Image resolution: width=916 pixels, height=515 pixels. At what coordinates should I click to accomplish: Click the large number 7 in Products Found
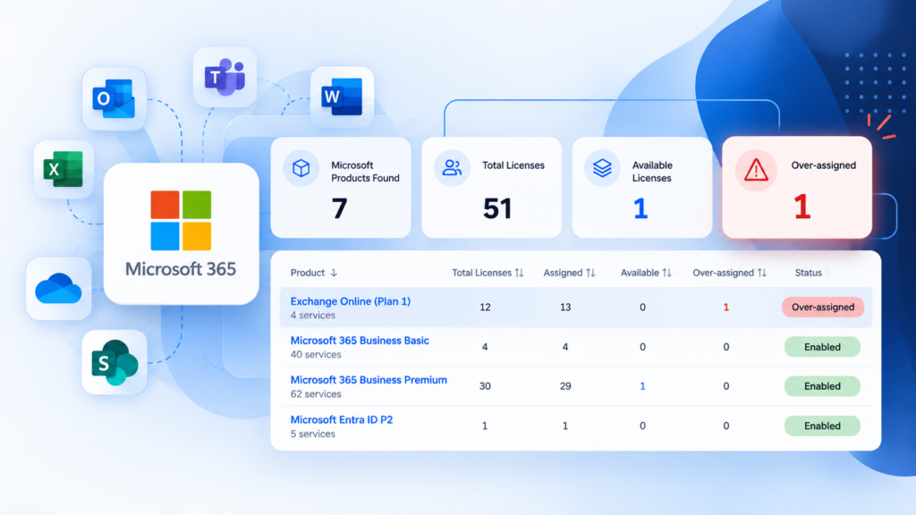(x=339, y=208)
